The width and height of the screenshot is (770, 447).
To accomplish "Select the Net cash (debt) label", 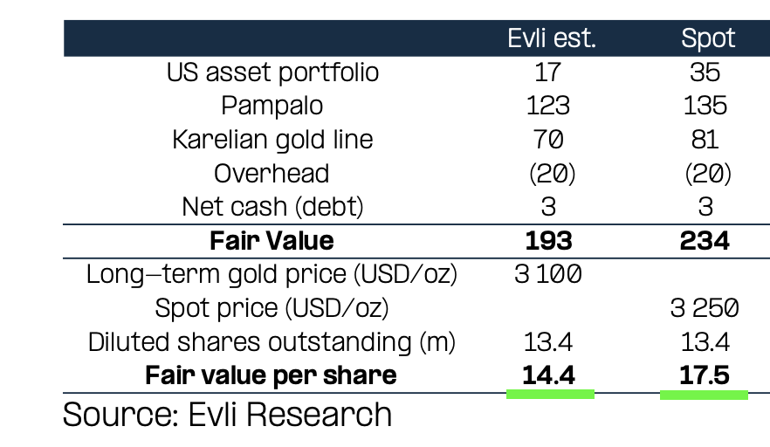I will [272, 207].
